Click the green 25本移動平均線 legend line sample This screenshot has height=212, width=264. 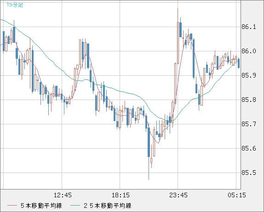75,206
